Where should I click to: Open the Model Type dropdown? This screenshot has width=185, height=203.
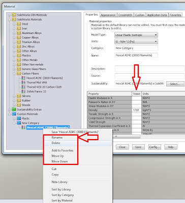point(136,35)
